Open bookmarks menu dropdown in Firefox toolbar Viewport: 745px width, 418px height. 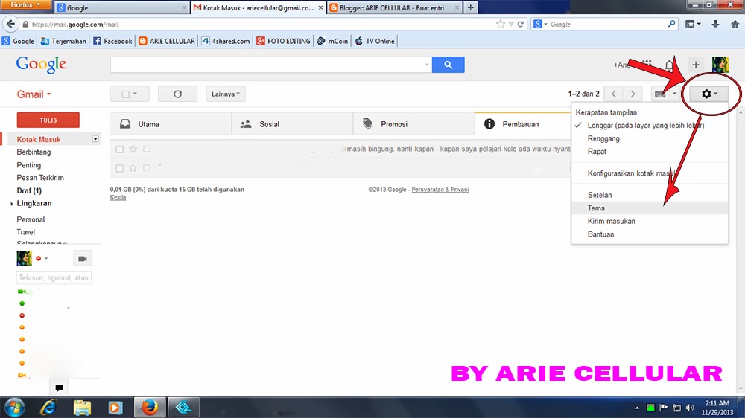(693, 25)
